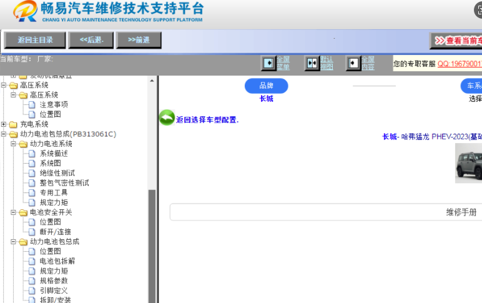Click the 动力电池包总成(PB313061C) folder icon

[x=13, y=134]
